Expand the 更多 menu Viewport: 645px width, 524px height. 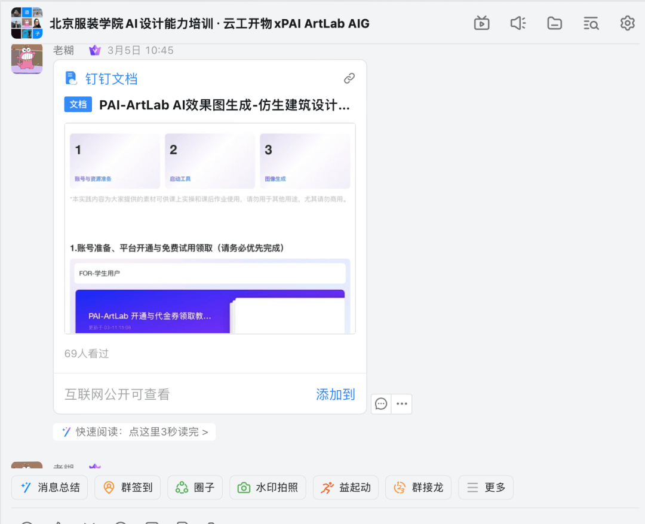pos(486,488)
